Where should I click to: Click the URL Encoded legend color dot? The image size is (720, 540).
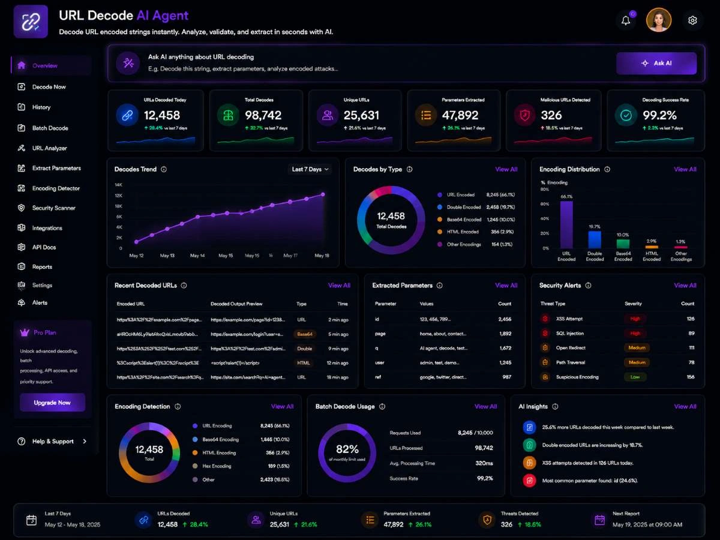click(x=440, y=195)
